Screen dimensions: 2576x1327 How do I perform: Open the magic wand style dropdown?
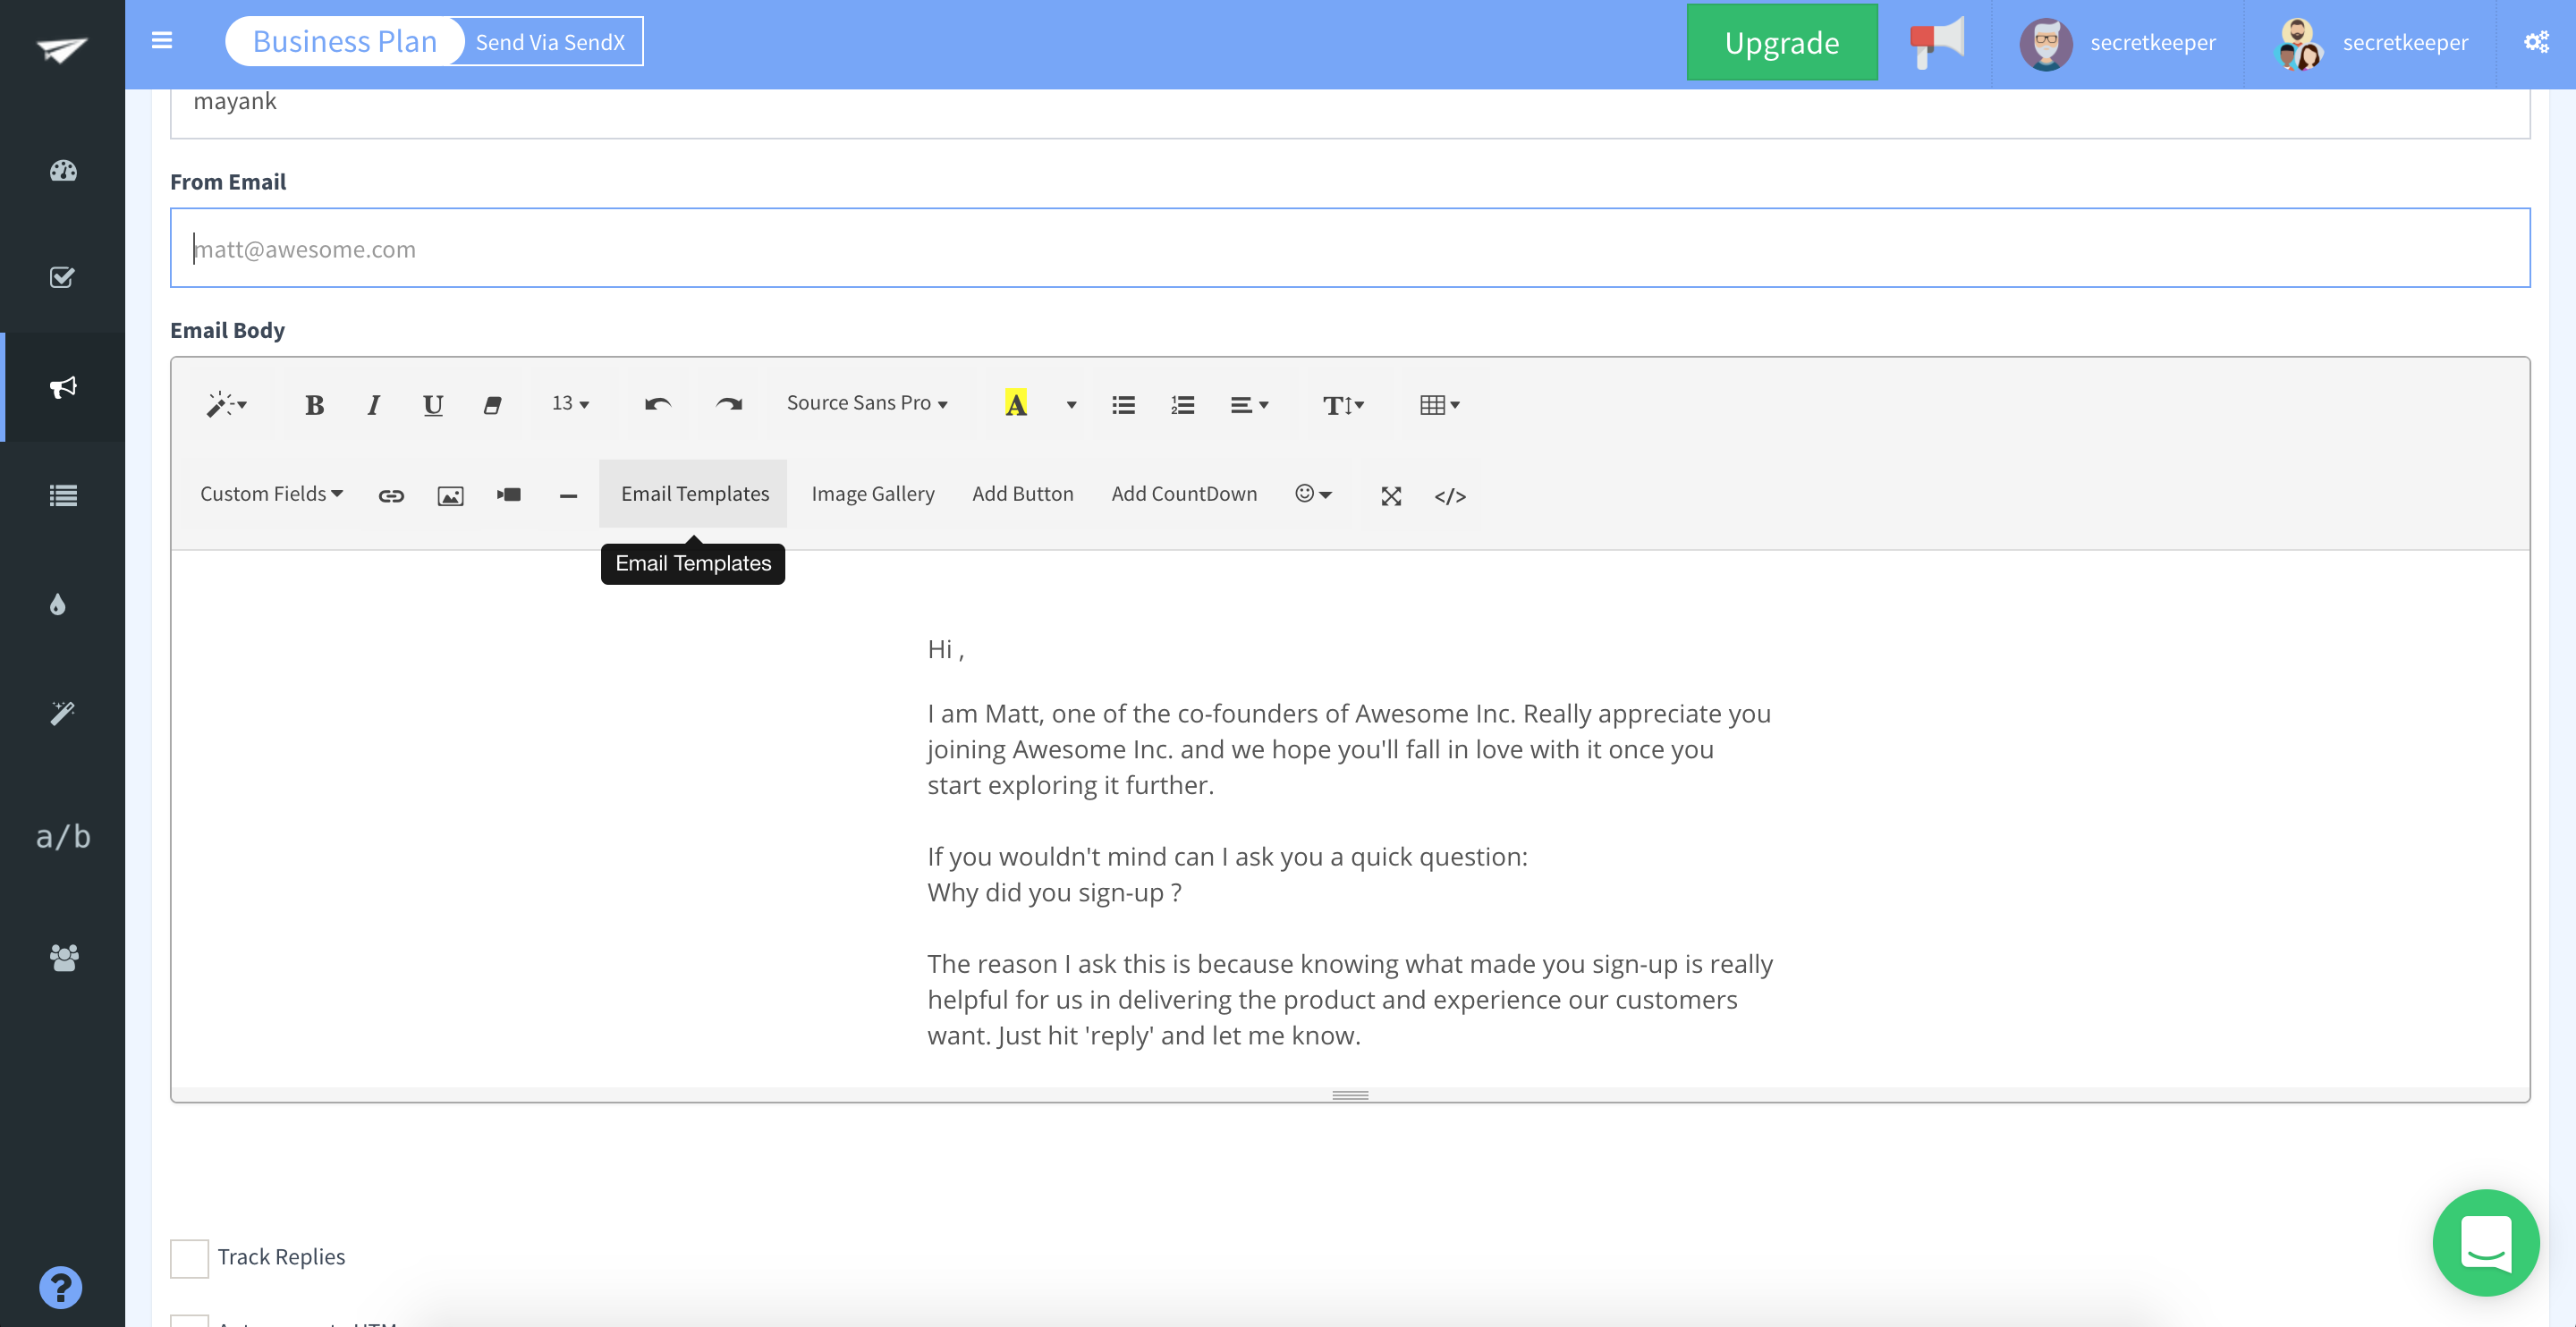[x=227, y=404]
